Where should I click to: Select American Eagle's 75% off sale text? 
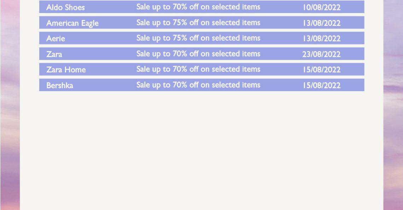click(198, 23)
